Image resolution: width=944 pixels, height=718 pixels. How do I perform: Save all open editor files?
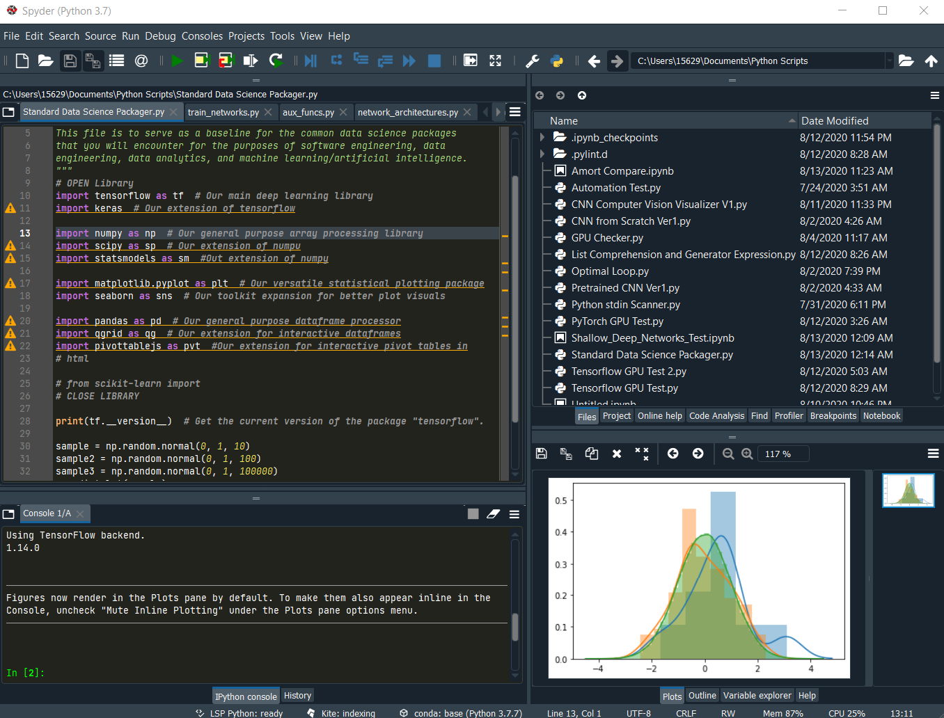93,61
